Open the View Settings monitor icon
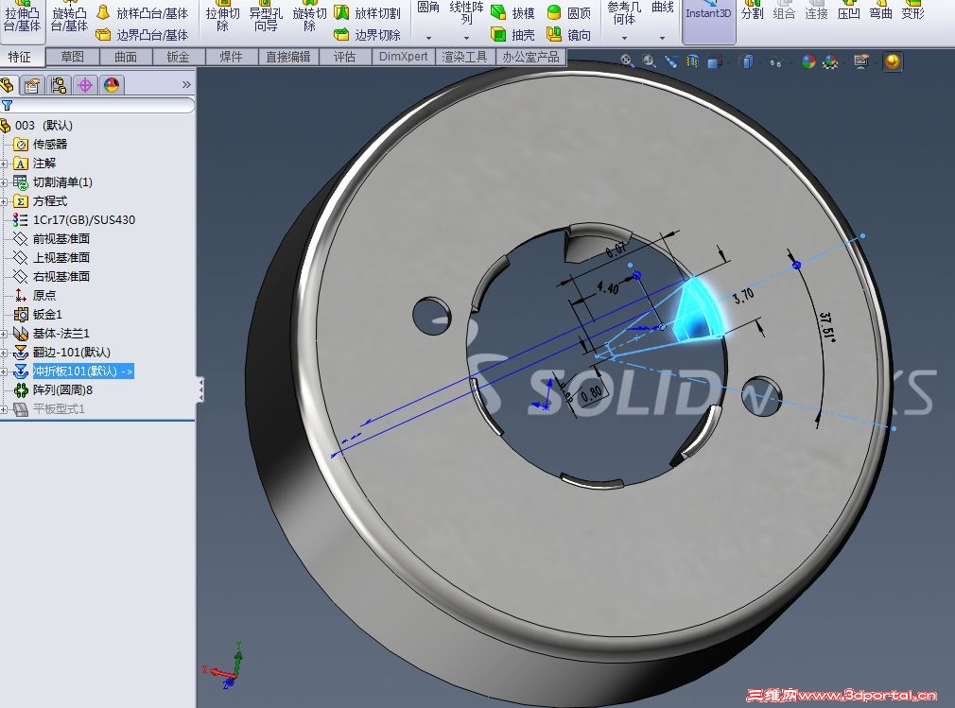955x708 pixels. 861,60
